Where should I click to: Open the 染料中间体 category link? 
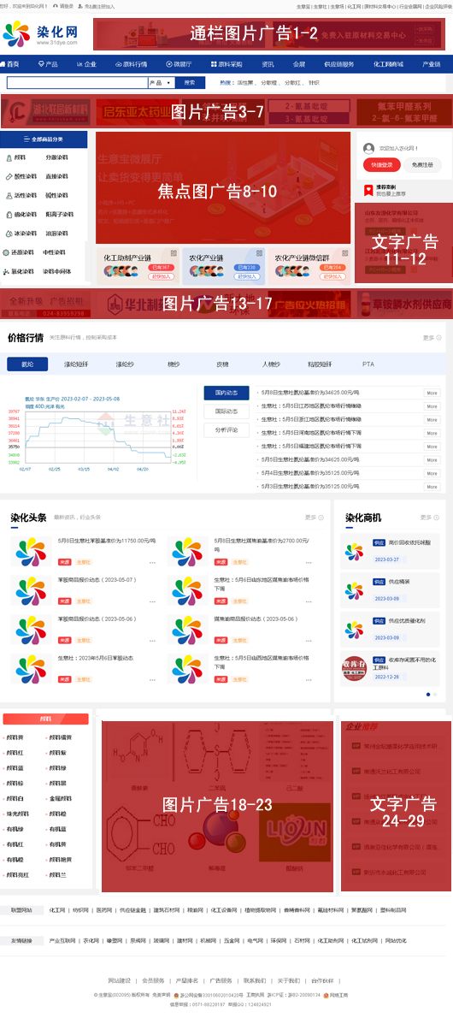click(56, 271)
